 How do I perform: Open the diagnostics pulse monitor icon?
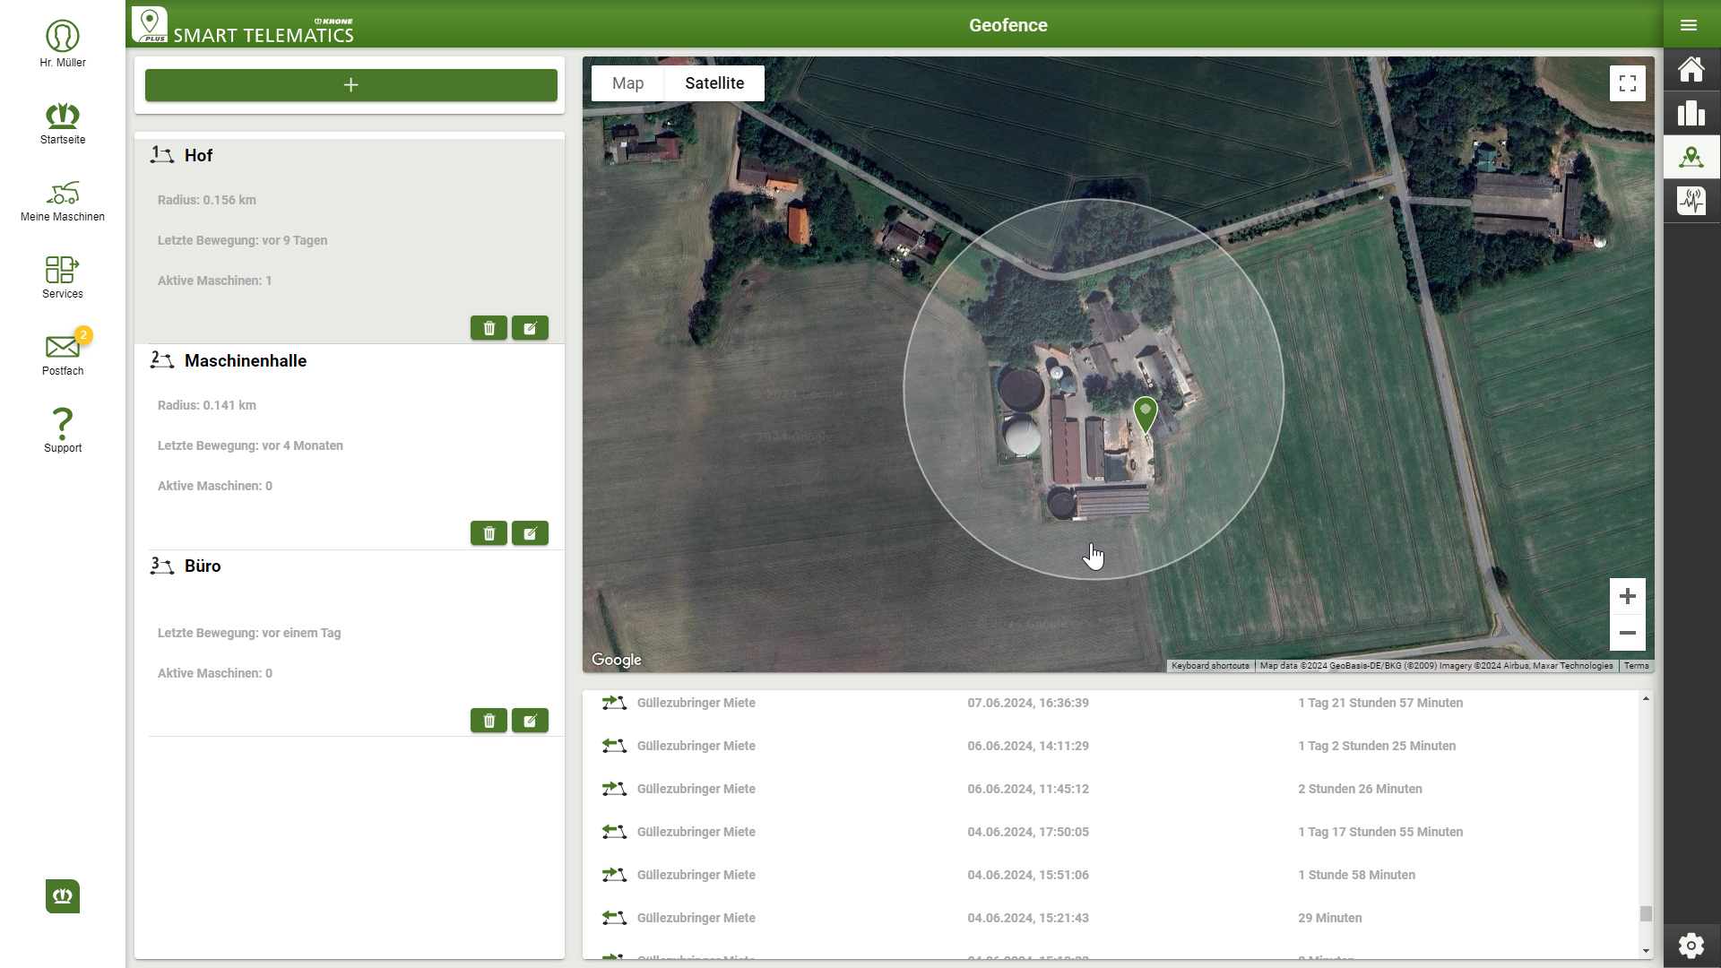[x=1691, y=200]
